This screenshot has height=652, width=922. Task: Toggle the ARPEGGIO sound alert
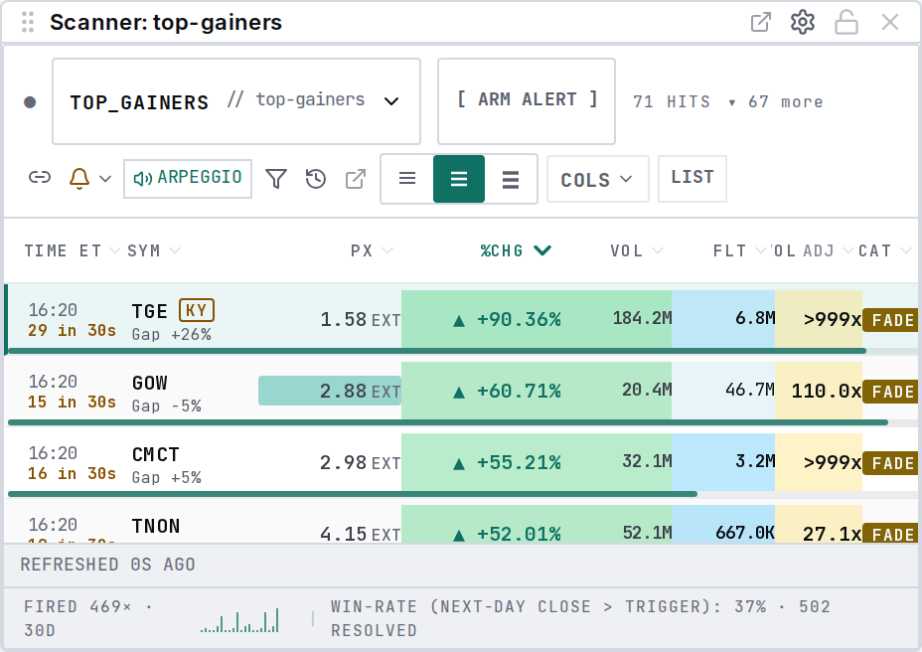point(188,178)
